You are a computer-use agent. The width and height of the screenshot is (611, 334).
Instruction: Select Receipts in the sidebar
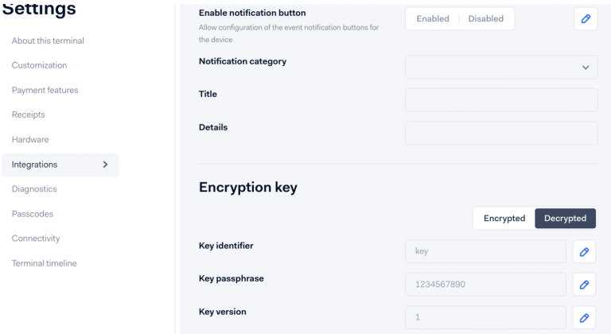28,115
